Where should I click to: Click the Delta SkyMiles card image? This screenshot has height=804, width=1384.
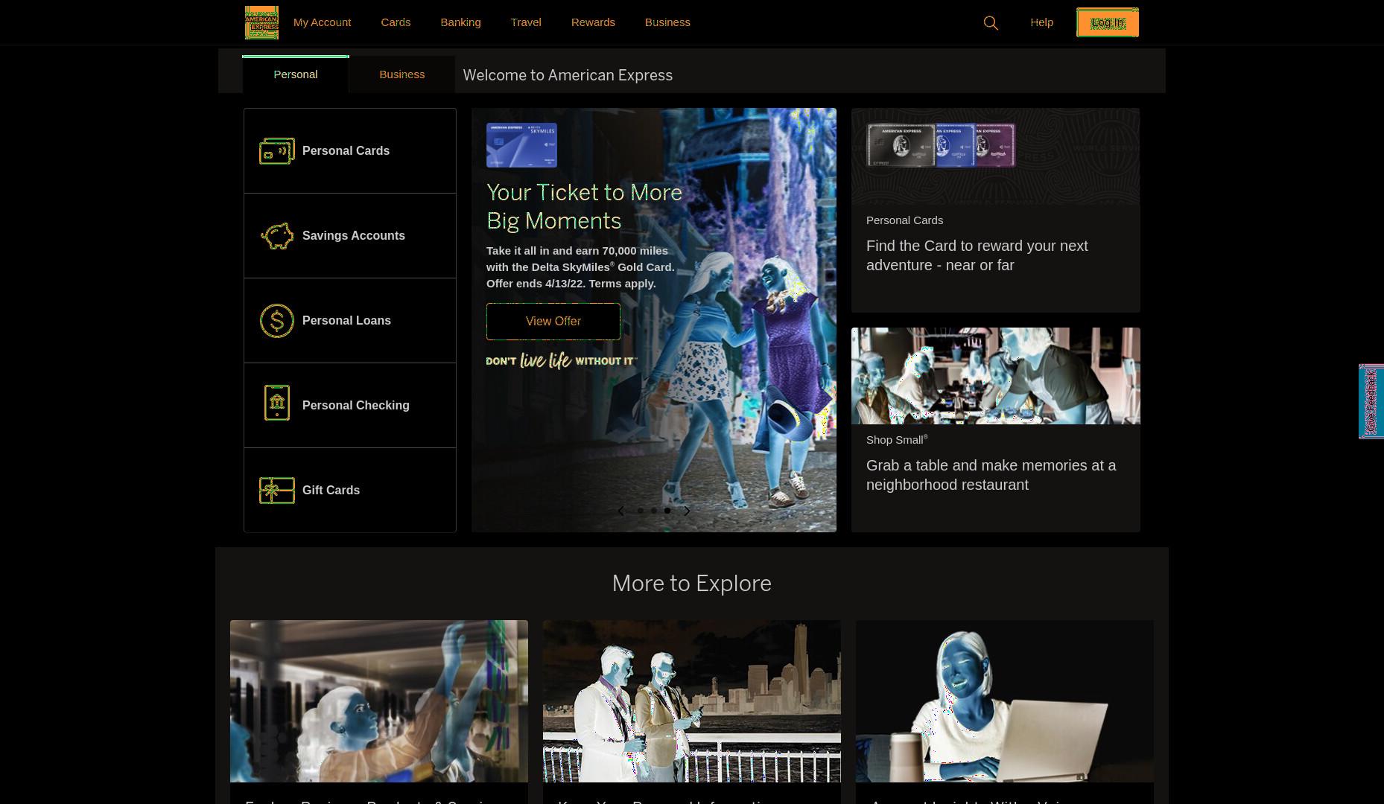point(521,145)
